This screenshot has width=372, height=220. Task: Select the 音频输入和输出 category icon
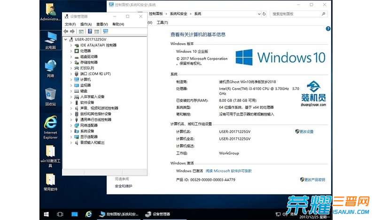point(77,142)
